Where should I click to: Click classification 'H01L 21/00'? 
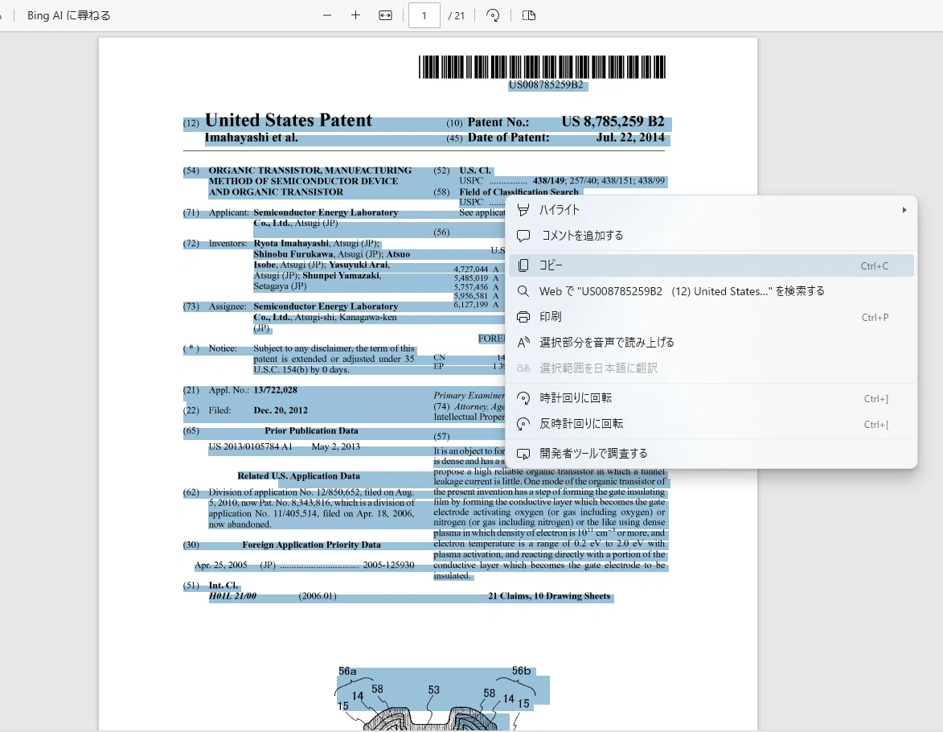tap(233, 596)
